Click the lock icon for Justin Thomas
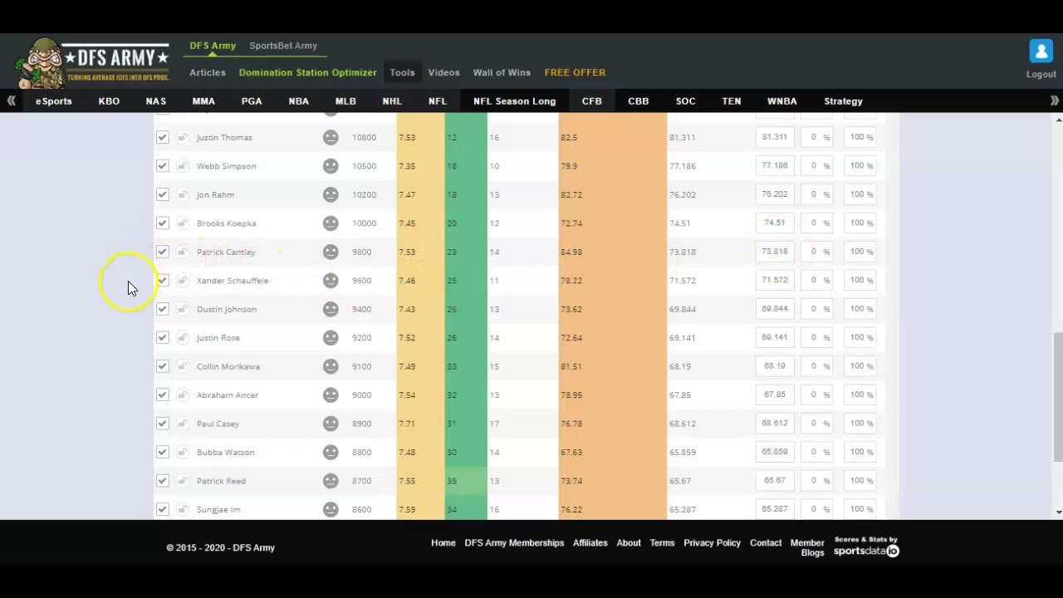1063x598 pixels. click(182, 137)
